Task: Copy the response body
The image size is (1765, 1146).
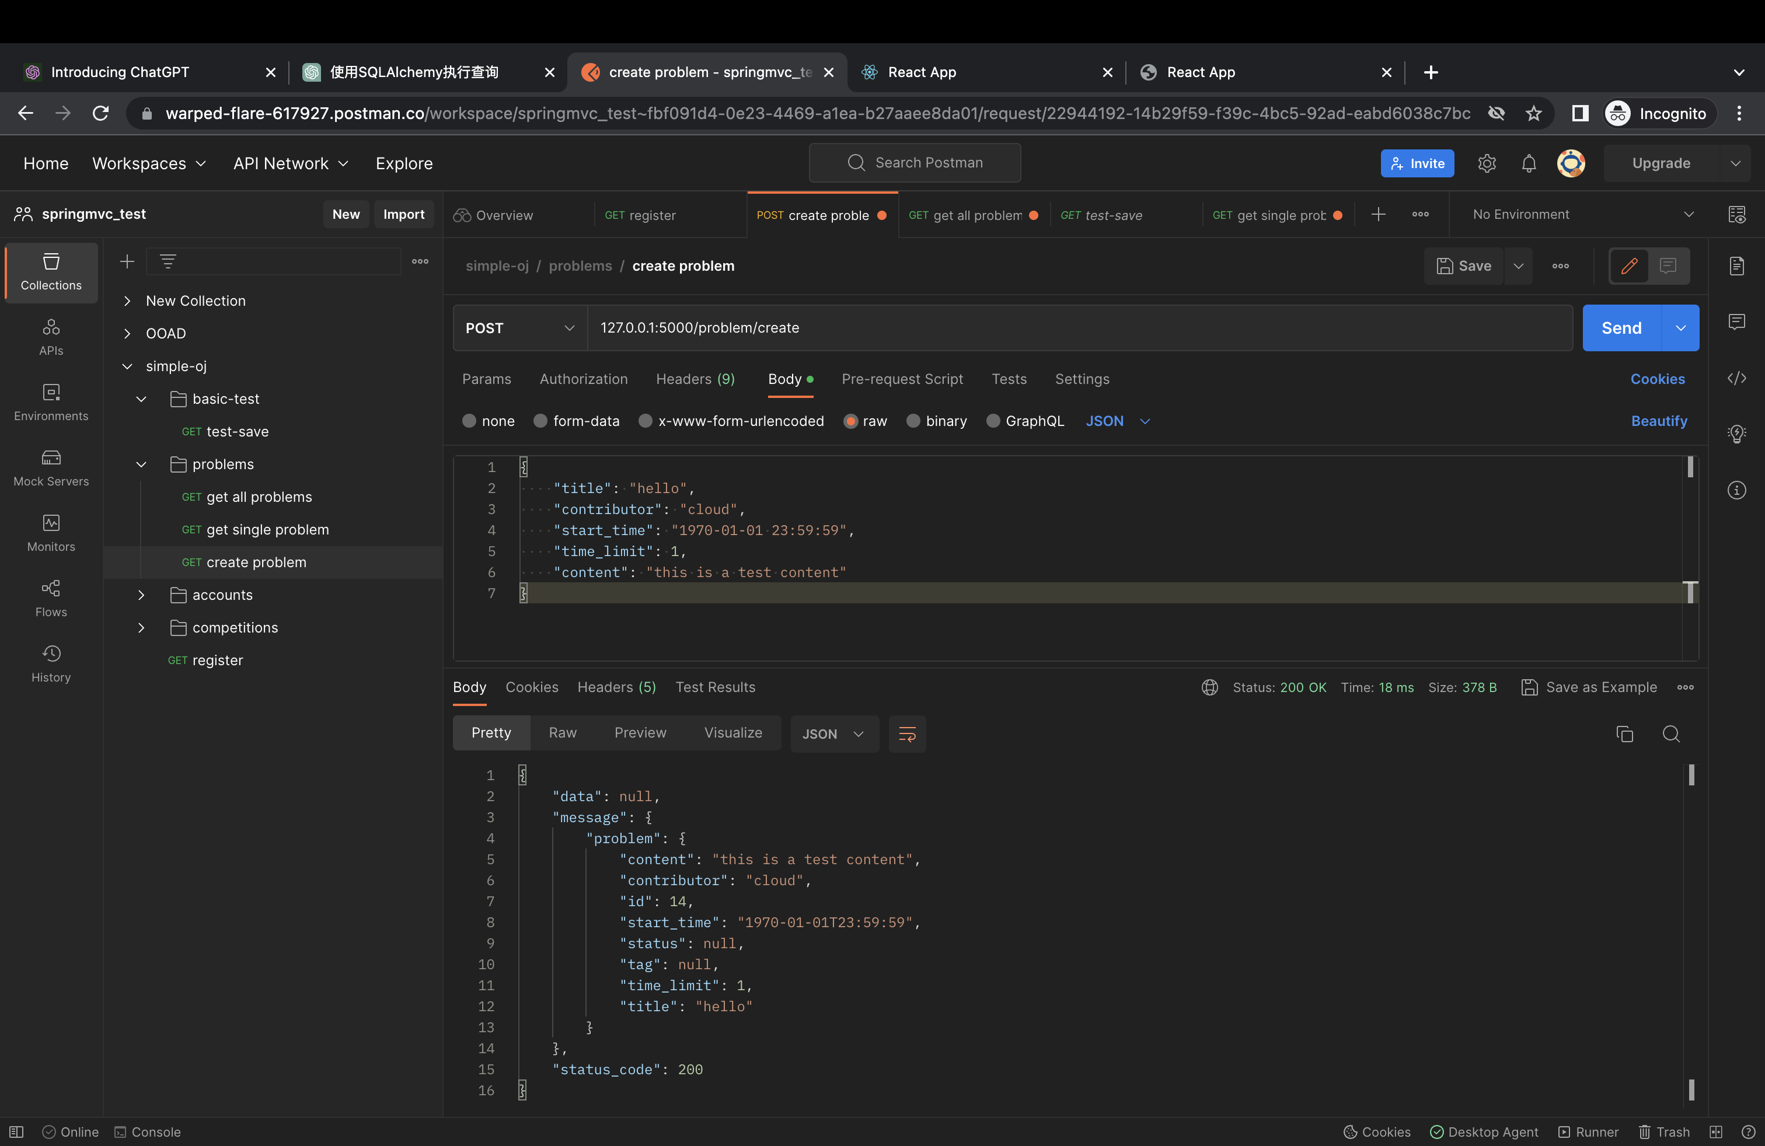Action: tap(1625, 734)
